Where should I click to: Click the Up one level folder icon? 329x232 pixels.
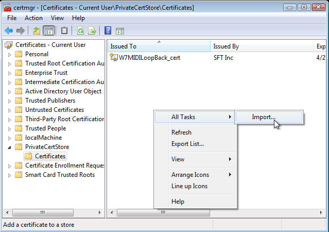37,30
